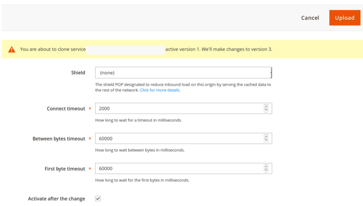
Task: Click the warning triangle icon
Action: (12, 49)
